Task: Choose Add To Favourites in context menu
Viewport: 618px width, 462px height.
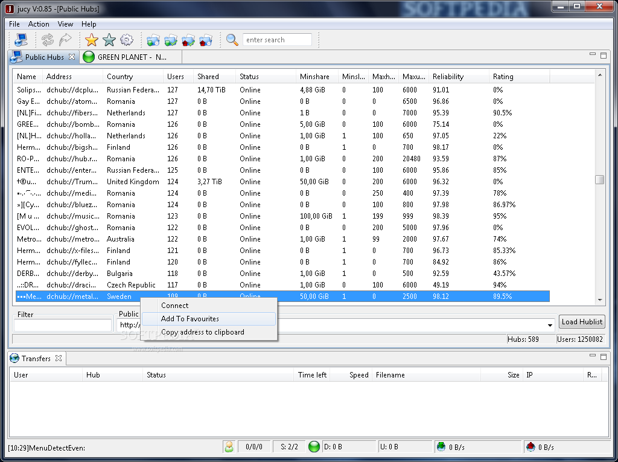Action: point(209,319)
